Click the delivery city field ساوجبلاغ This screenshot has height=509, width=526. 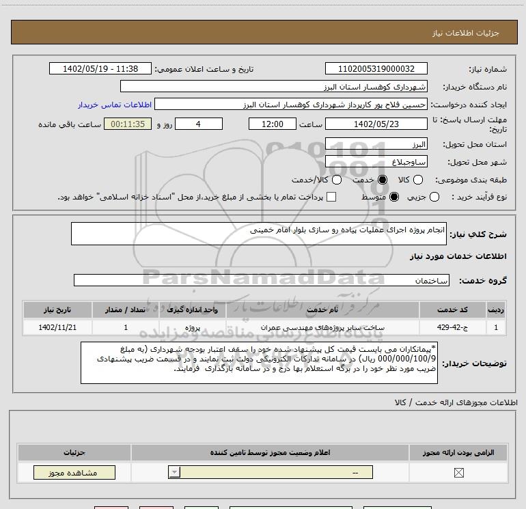pyautogui.click(x=376, y=162)
